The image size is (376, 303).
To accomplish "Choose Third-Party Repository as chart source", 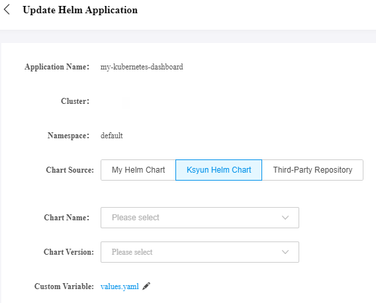I will pyautogui.click(x=312, y=170).
